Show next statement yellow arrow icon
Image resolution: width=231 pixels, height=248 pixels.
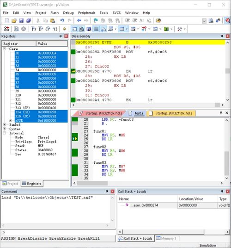(64, 29)
